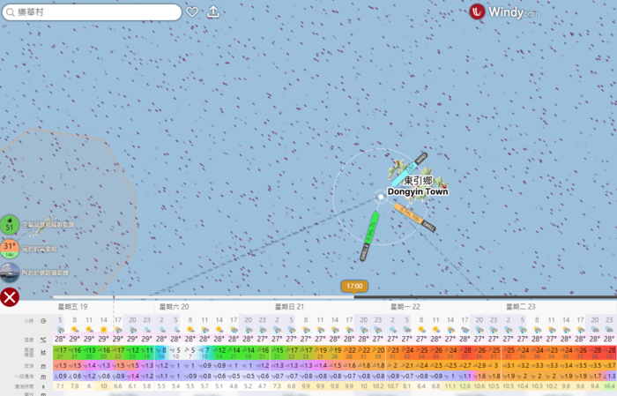The width and height of the screenshot is (617, 396).
Task: Open the nearest weather station 31° badge
Action: point(10,248)
